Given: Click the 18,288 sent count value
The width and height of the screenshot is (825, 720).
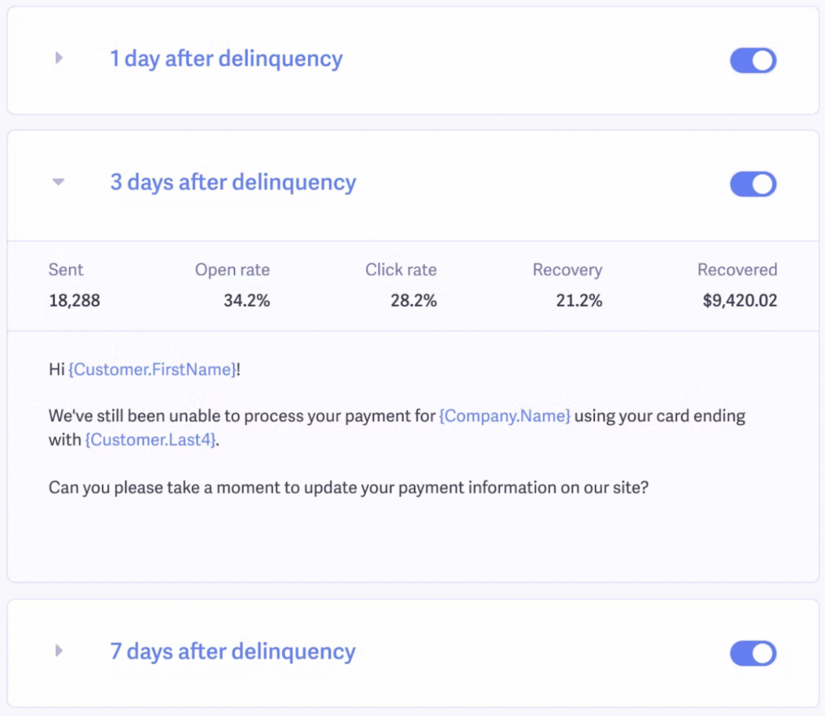Looking at the screenshot, I should click(75, 301).
